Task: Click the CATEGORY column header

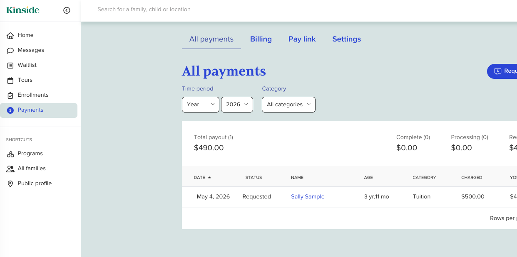Action: [x=424, y=177]
